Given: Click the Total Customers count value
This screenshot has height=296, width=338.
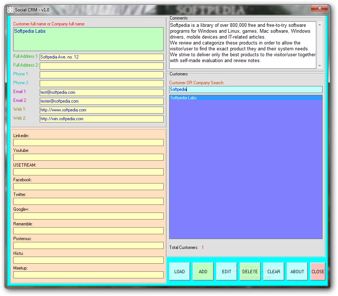Looking at the screenshot, I should click(x=203, y=247).
